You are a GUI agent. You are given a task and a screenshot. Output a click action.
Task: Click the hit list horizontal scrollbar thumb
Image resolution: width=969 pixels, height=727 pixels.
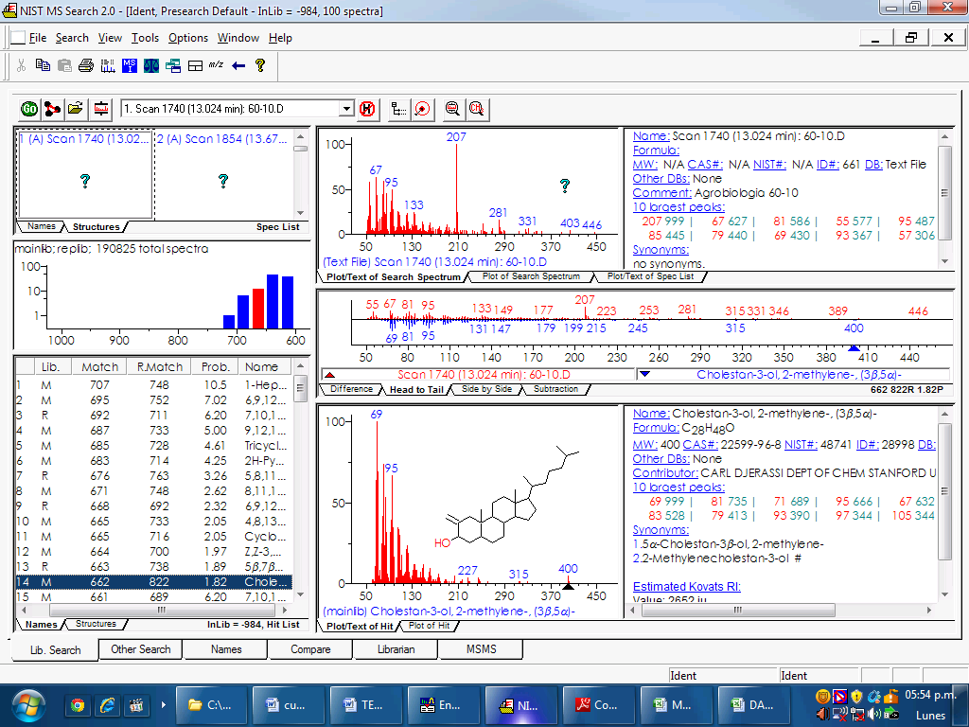tap(161, 611)
